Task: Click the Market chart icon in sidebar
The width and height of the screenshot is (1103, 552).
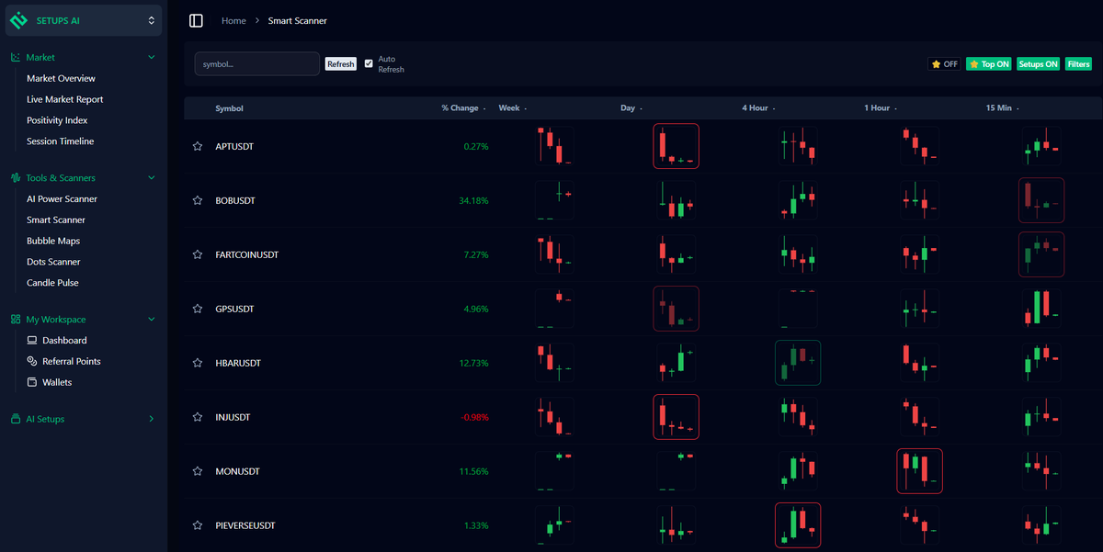Action: click(15, 57)
